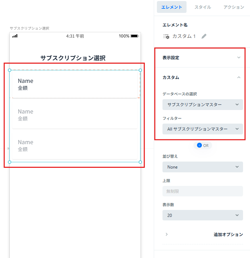
Task: Expand the 追加オプション section
Action: tap(203, 234)
